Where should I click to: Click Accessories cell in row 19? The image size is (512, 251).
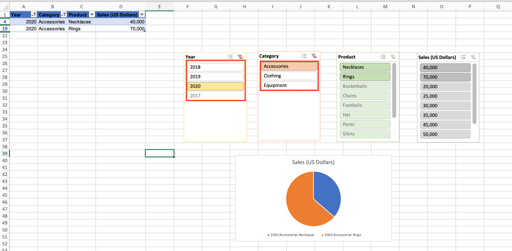click(52, 28)
